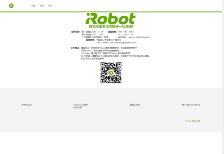Click the hotline number 400 - 921 - 0856

point(126,32)
